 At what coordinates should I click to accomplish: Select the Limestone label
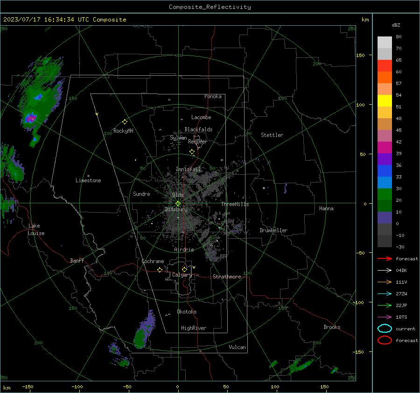[x=88, y=180]
